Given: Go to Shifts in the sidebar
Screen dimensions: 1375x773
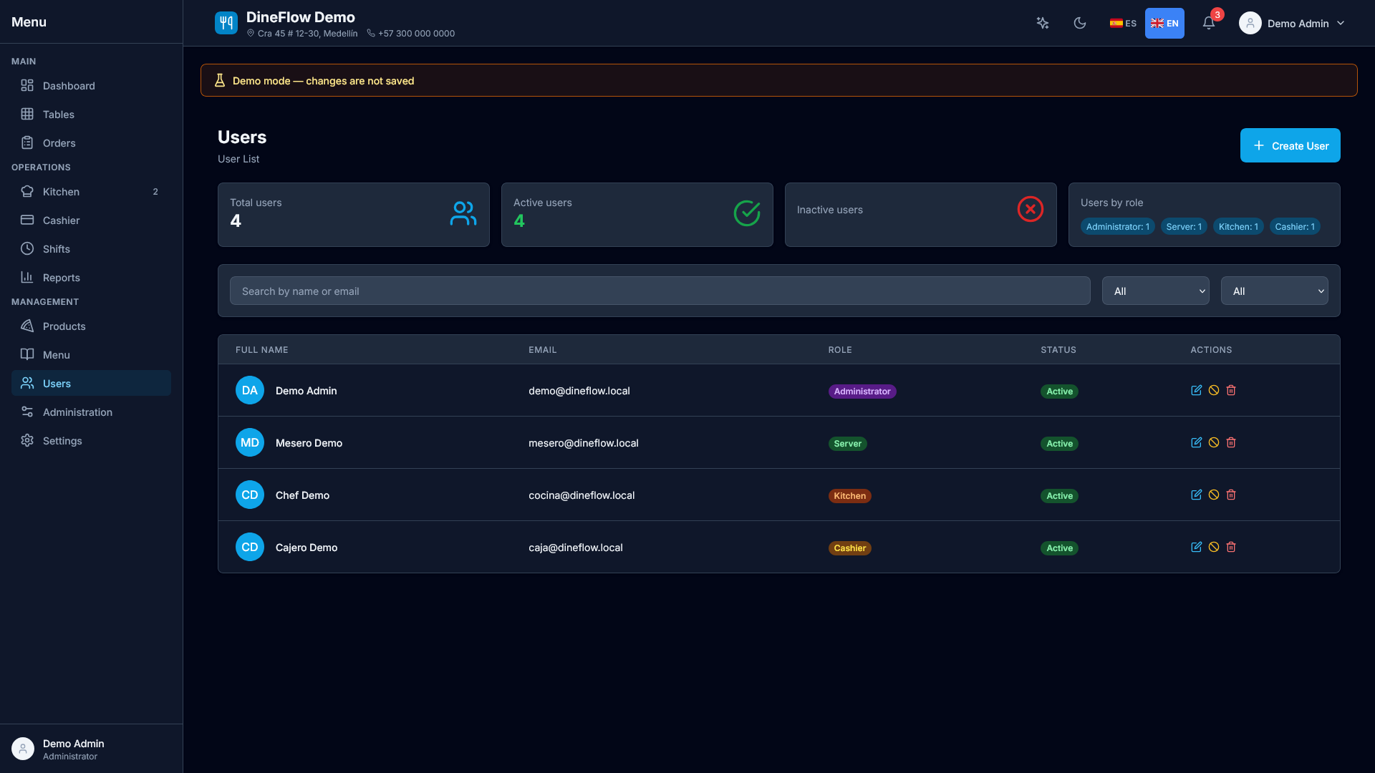Looking at the screenshot, I should [91, 248].
